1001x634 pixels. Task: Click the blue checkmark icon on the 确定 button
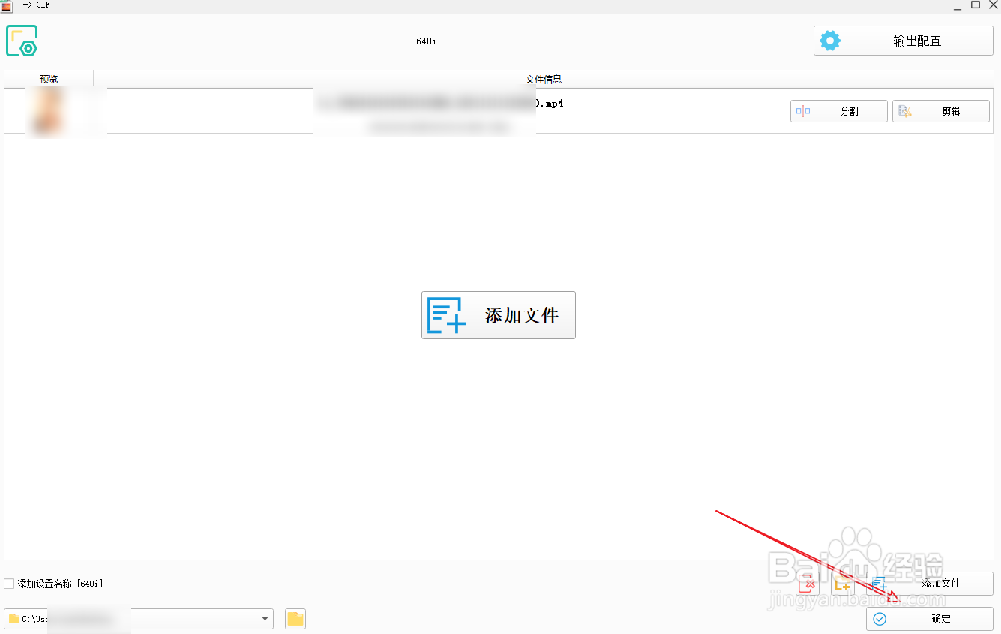click(x=879, y=618)
